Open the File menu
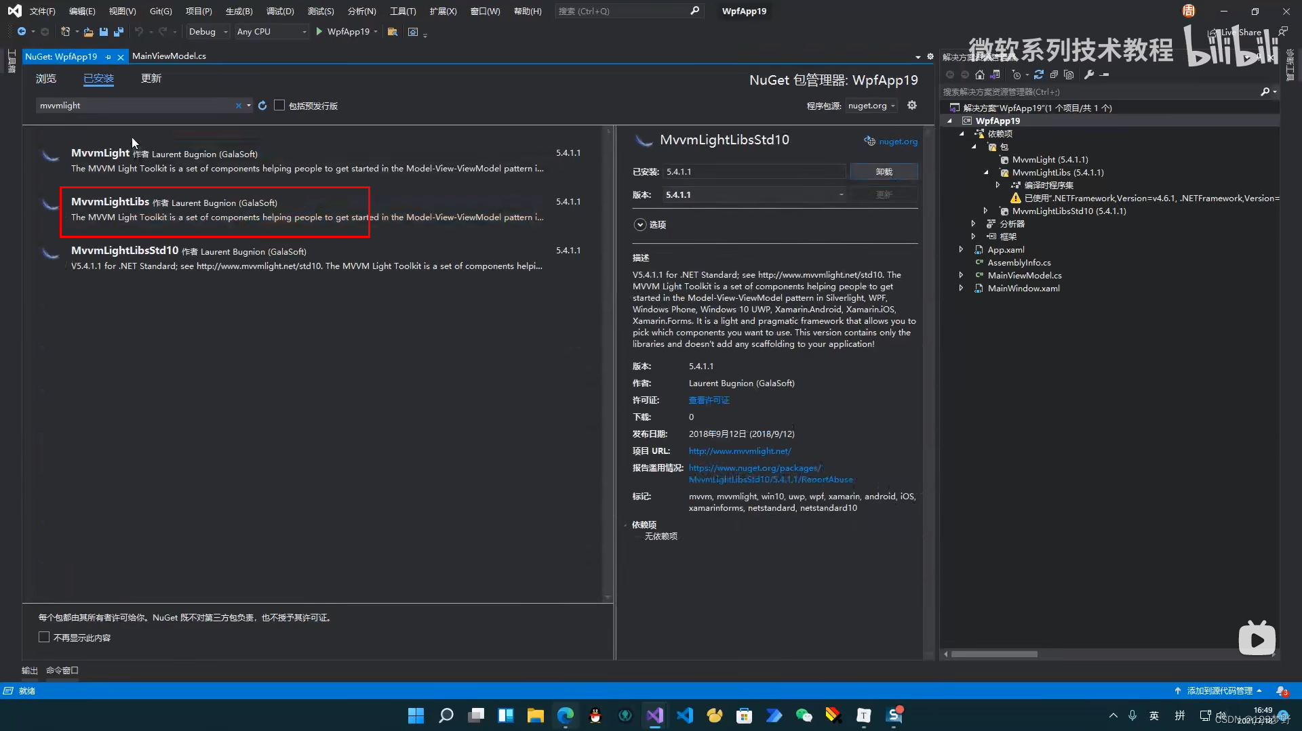The image size is (1302, 731). tap(42, 11)
